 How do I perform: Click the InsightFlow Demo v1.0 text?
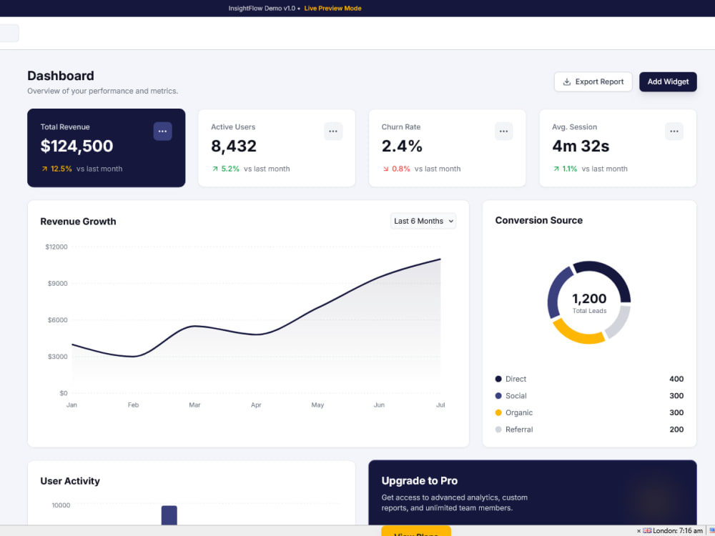262,8
